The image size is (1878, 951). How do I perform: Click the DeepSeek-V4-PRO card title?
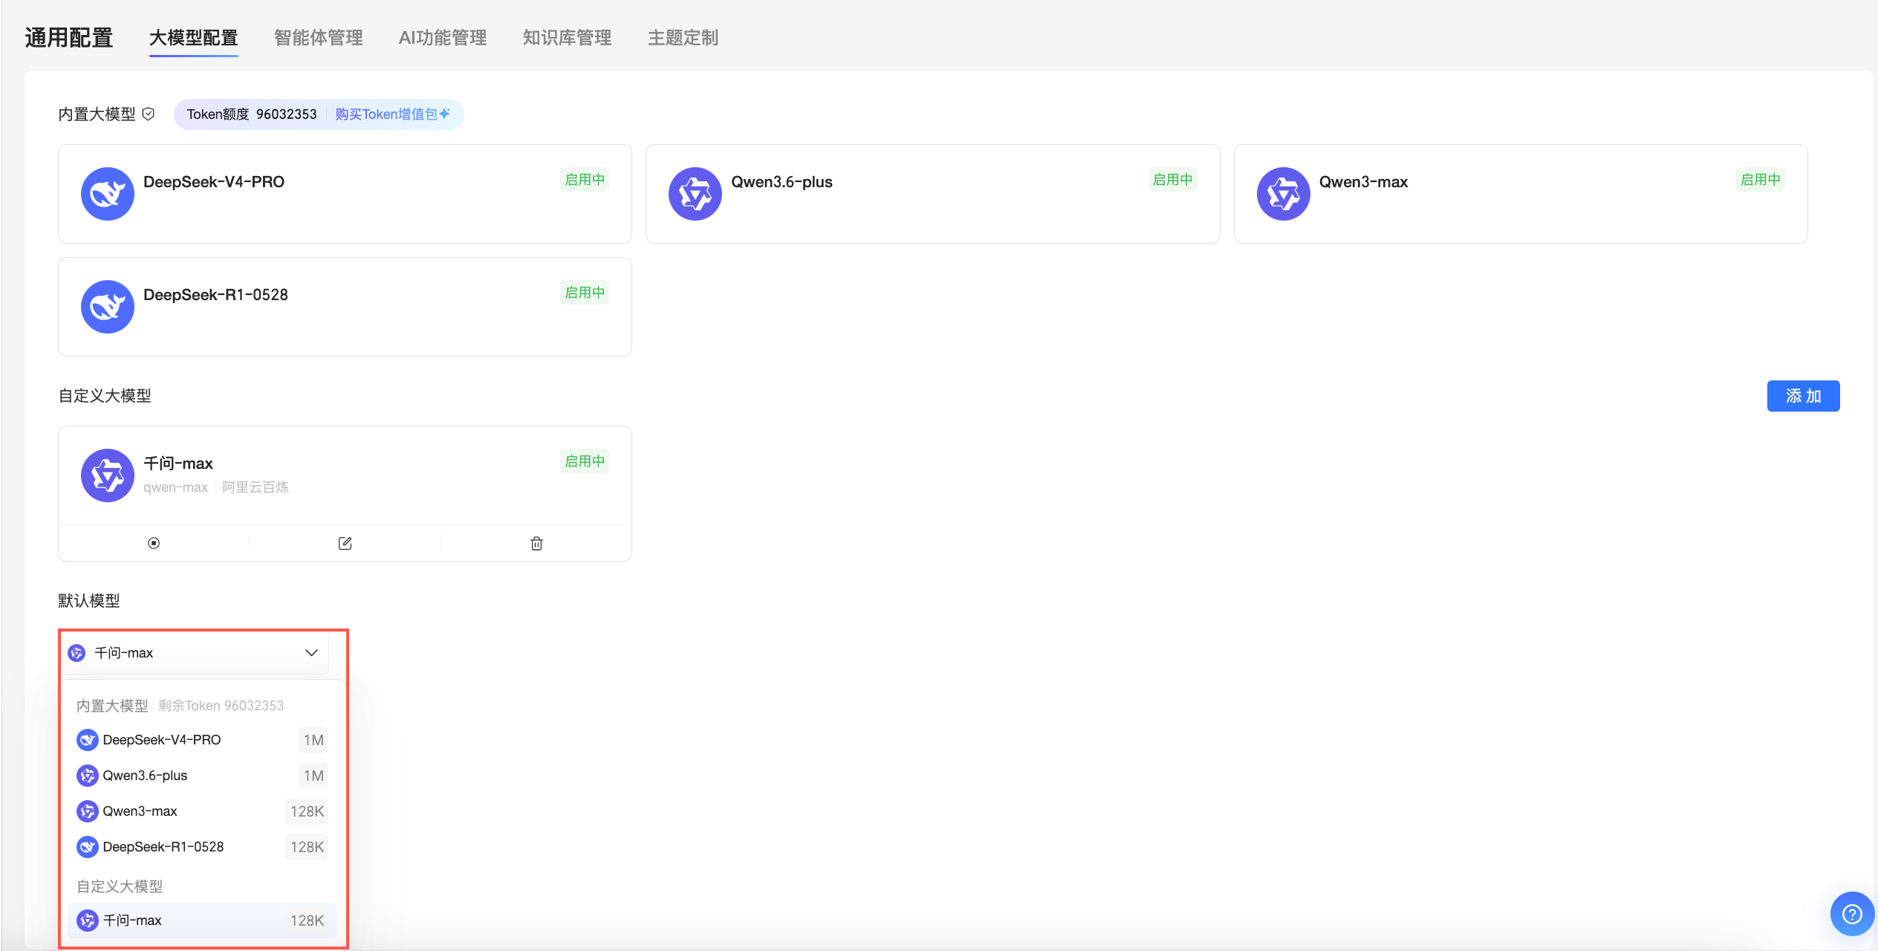click(214, 182)
